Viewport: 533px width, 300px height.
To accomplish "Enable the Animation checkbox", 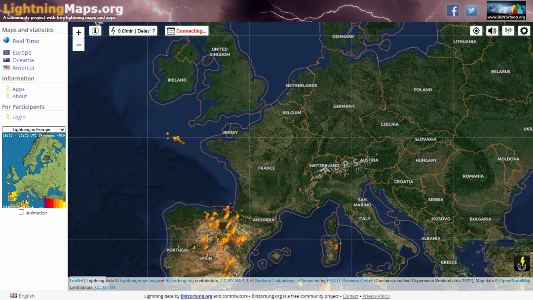I will click(x=21, y=212).
